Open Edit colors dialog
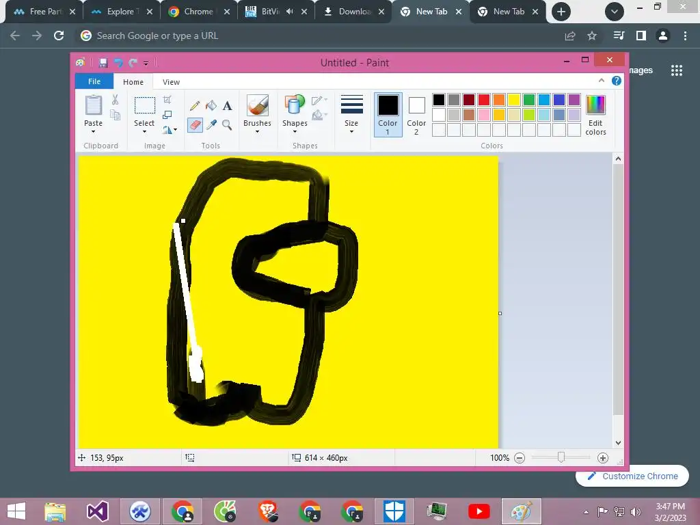The width and height of the screenshot is (700, 525). 595,115
